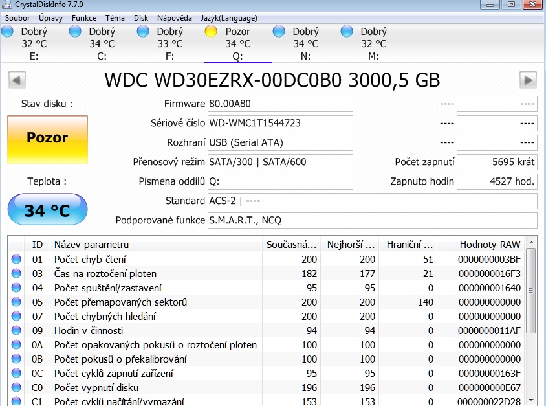Click status orb of row 04 Počet spuštění/zastavení

click(x=16, y=288)
